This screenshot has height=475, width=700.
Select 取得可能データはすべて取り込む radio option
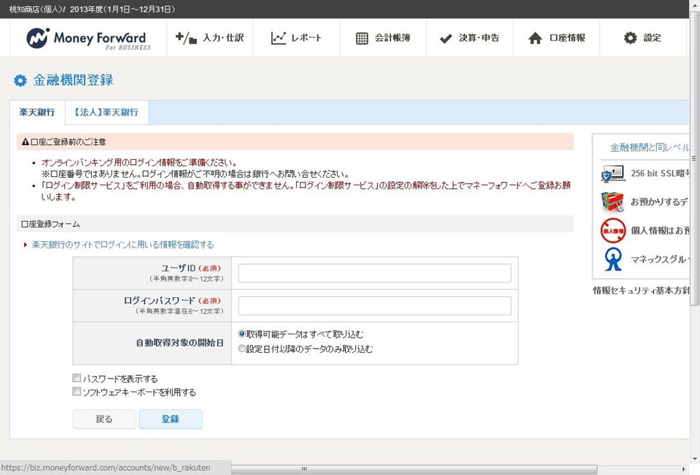[x=241, y=334]
